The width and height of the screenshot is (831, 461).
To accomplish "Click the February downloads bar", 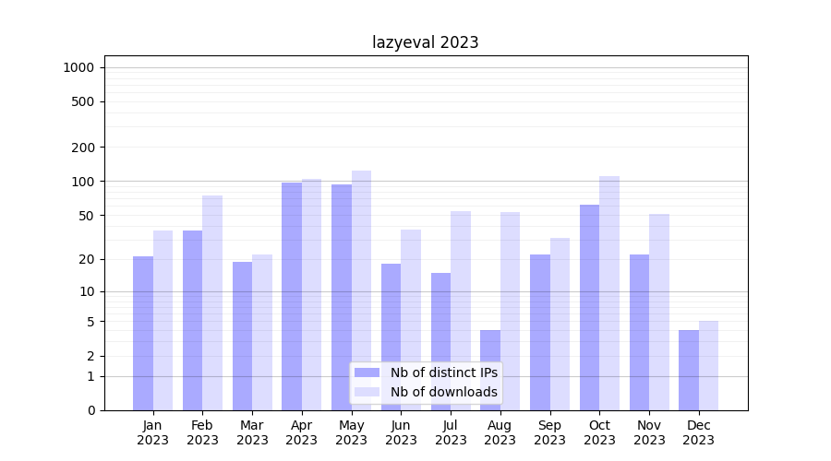I will tap(212, 302).
